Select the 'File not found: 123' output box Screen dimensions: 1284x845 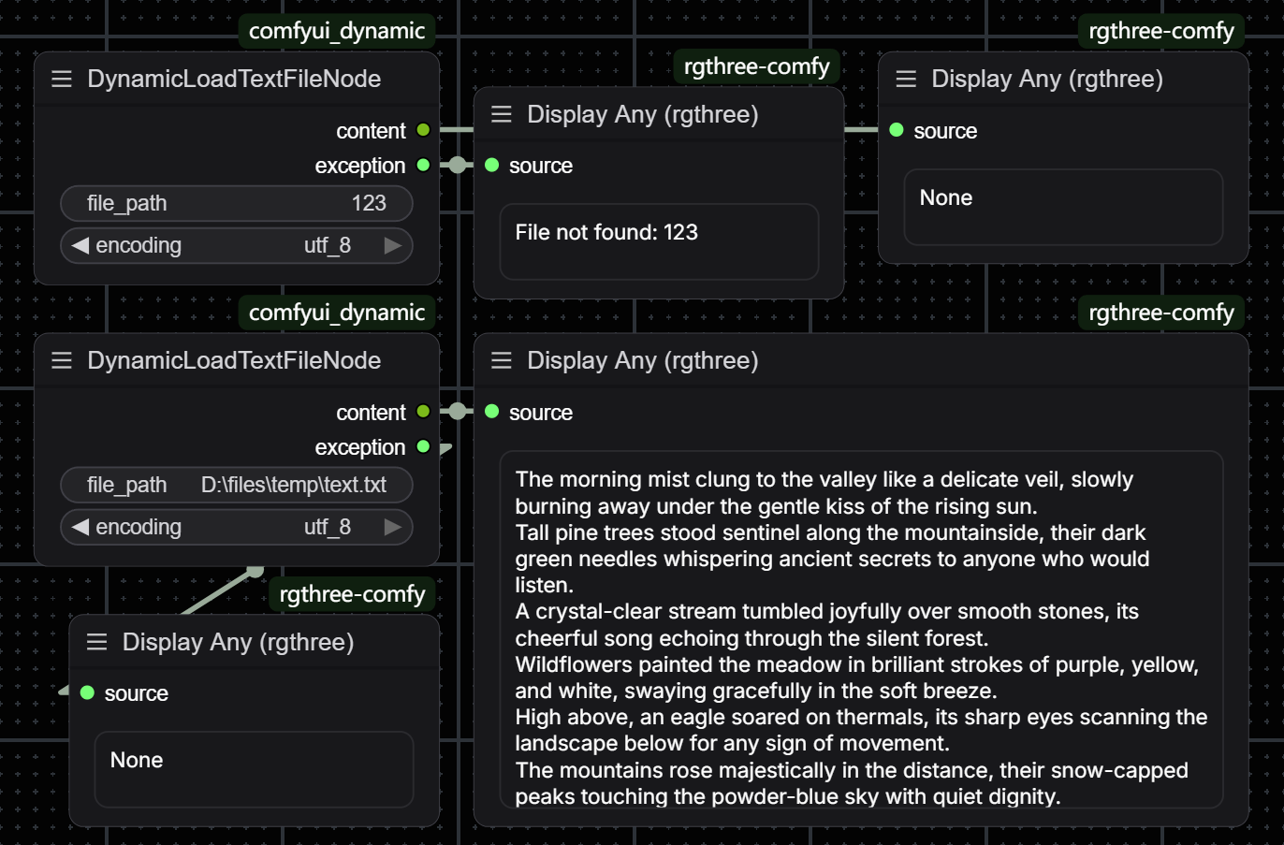[659, 241]
